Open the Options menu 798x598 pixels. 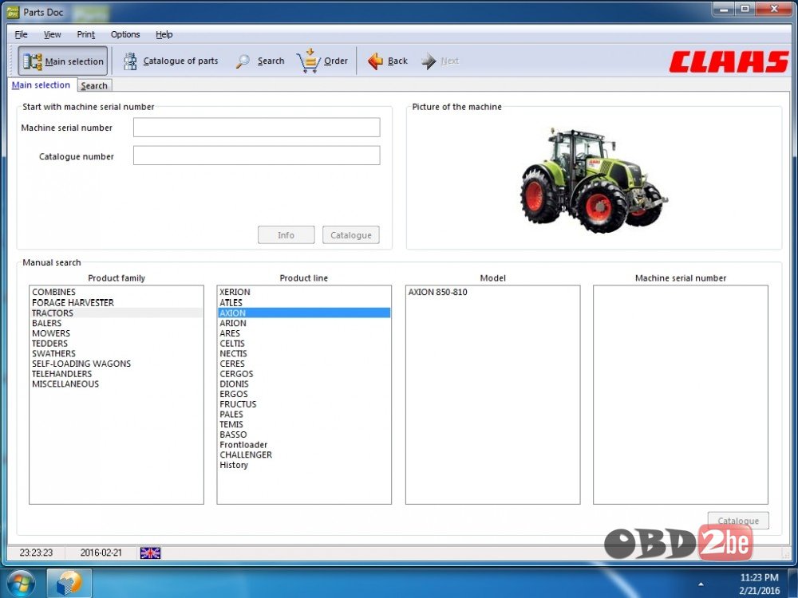tap(125, 34)
